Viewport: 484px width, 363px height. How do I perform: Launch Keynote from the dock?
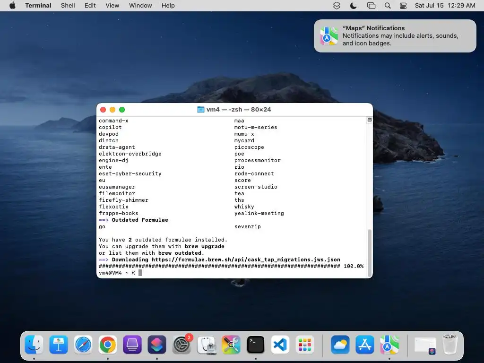58,344
